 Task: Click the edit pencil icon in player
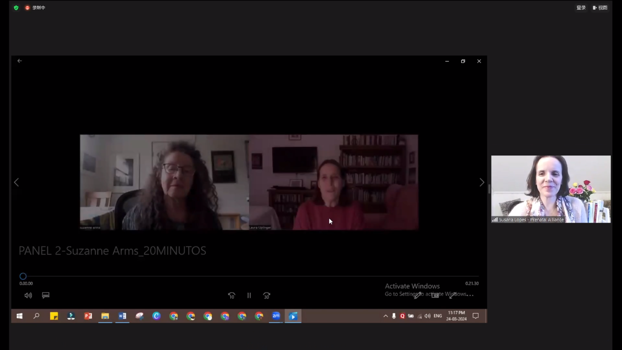pos(418,295)
